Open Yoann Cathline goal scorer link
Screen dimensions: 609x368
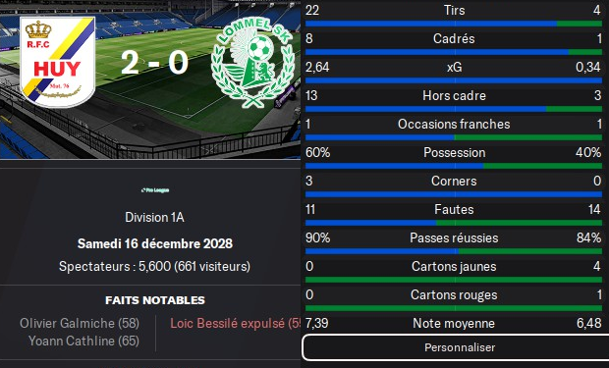click(x=83, y=341)
